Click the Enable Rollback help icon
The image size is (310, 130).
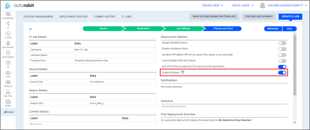click(x=183, y=72)
